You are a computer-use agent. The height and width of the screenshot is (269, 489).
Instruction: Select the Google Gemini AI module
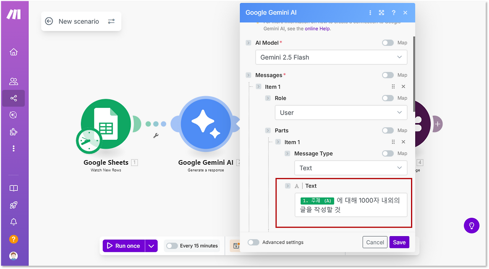tap(206, 124)
